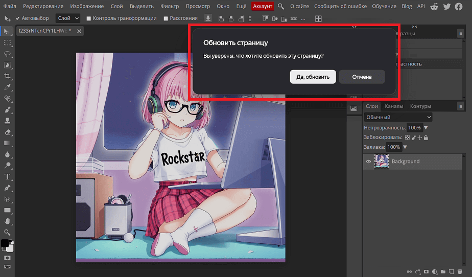Delete layer with trash icon

click(x=461, y=271)
